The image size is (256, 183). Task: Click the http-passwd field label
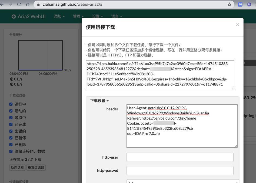(x=108, y=171)
